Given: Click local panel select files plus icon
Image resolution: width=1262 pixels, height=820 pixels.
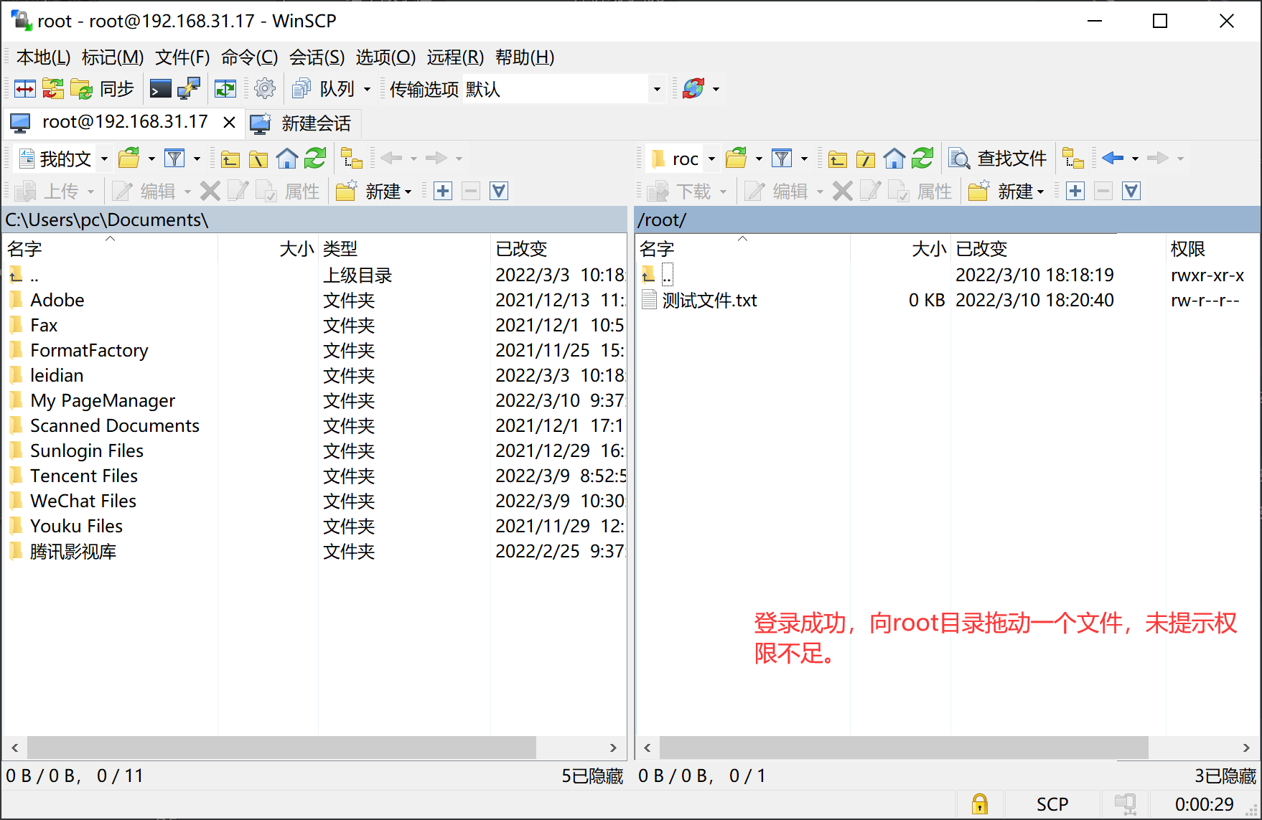Looking at the screenshot, I should click(x=443, y=192).
